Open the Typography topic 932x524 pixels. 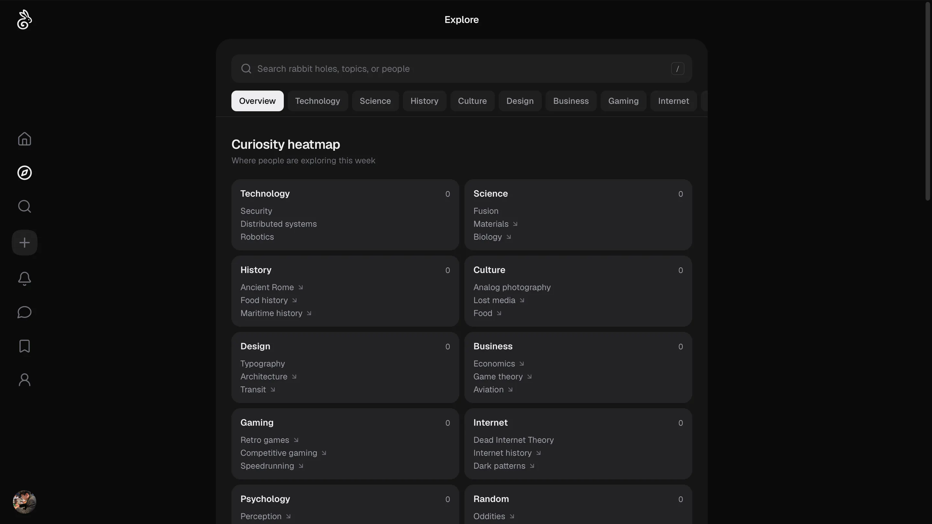click(x=262, y=364)
